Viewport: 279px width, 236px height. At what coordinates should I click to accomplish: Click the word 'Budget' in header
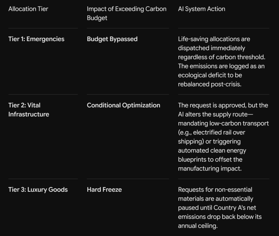pyautogui.click(x=97, y=18)
